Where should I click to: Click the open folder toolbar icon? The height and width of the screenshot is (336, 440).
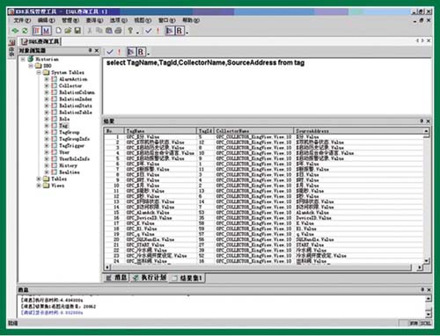pyautogui.click(x=68, y=31)
